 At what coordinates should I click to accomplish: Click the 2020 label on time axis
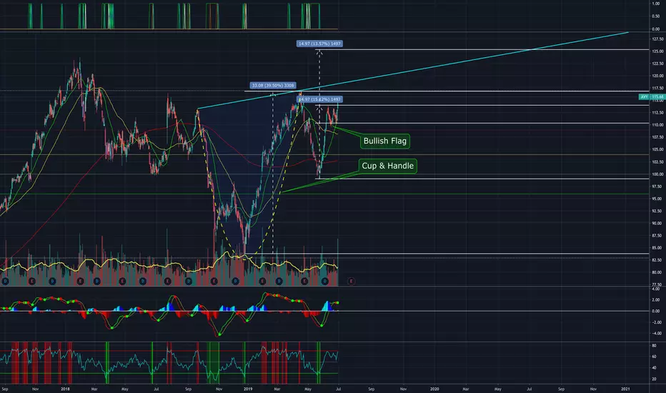(434, 389)
